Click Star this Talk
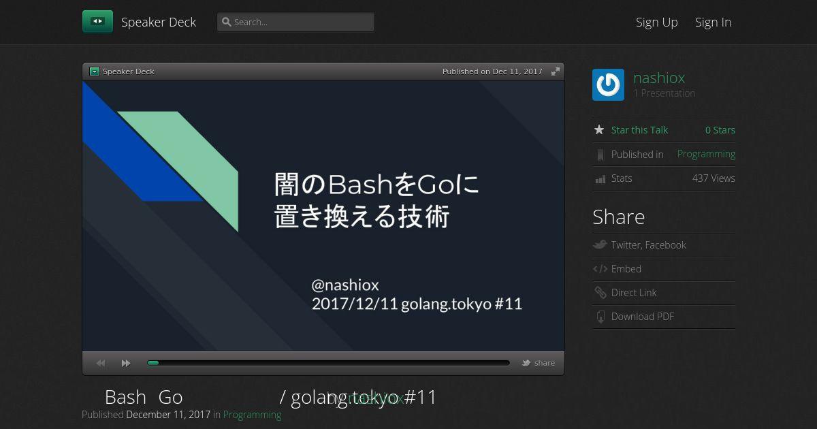Image resolution: width=817 pixels, height=429 pixels. 639,130
